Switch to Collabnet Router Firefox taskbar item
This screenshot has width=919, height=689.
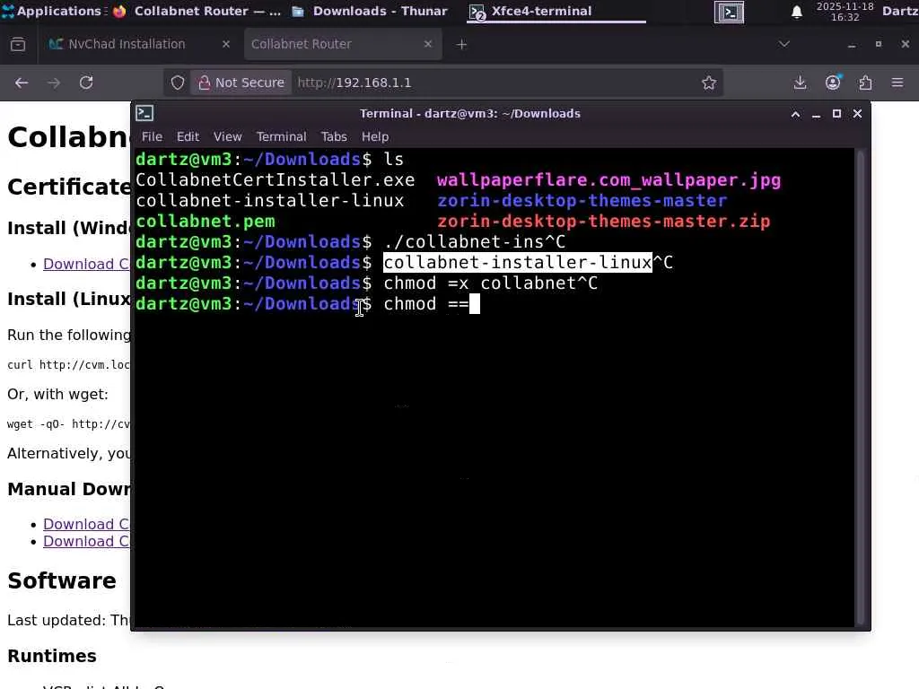coord(197,11)
